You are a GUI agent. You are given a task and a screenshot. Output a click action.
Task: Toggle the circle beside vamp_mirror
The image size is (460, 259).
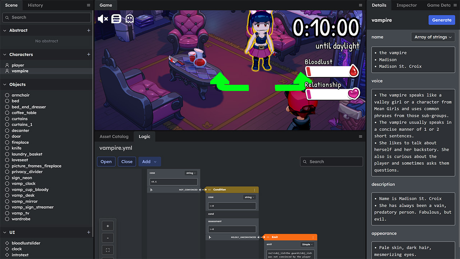point(6,201)
